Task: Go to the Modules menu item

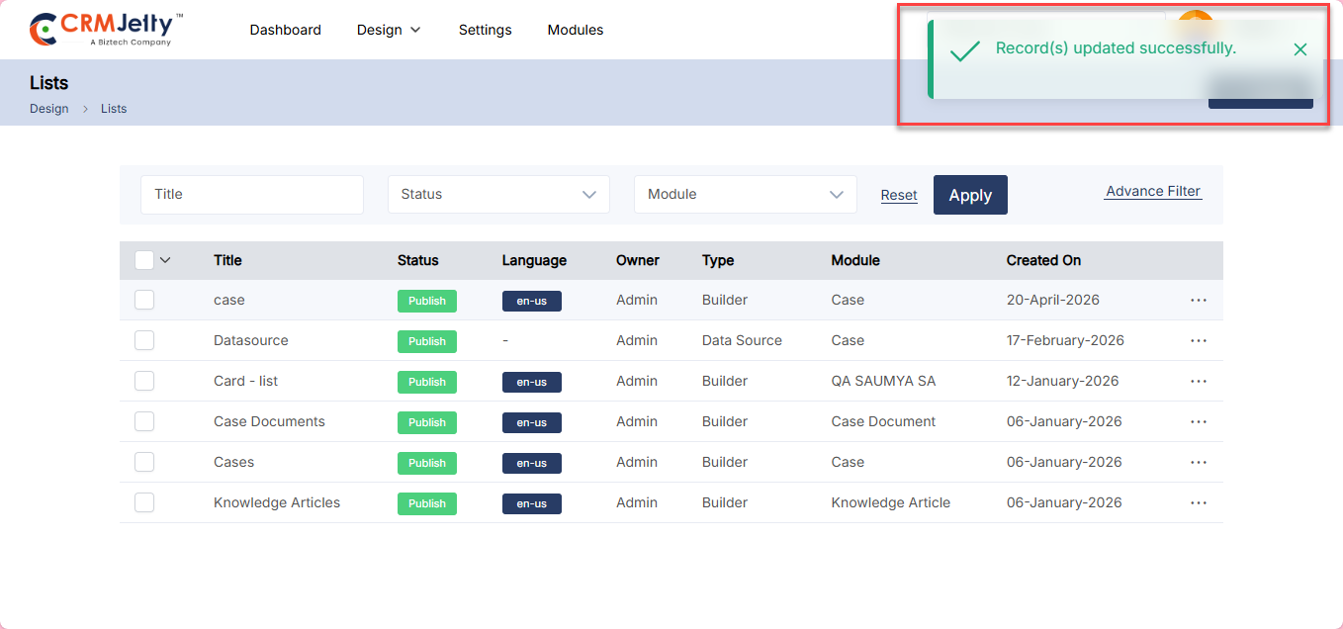Action: [575, 30]
